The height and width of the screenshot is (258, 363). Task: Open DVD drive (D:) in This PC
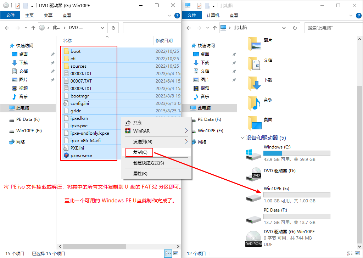tap(271, 174)
